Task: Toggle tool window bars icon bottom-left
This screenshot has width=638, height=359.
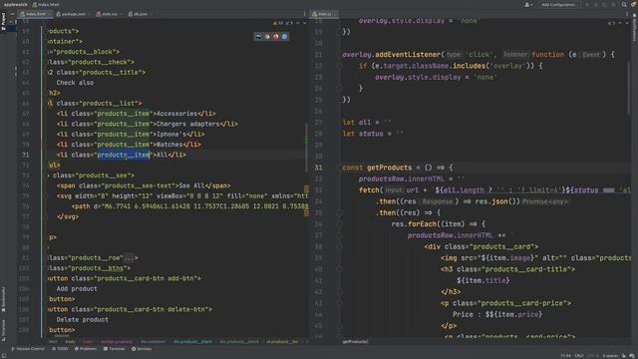Action: pyautogui.click(x=4, y=356)
